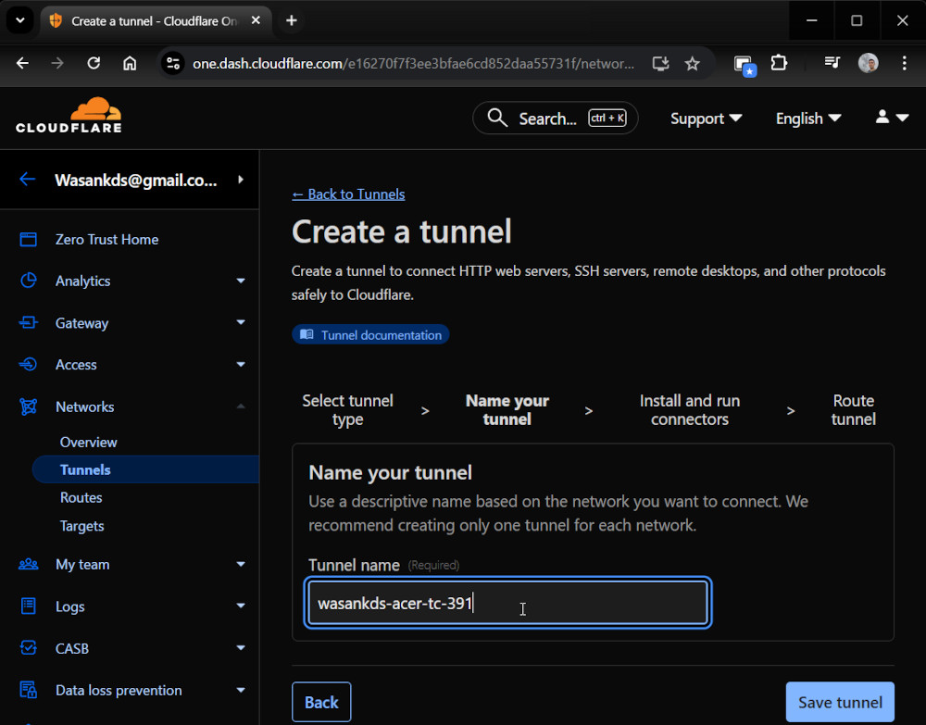Open the browser Extensions puzzle icon
This screenshot has height=725, width=926.
click(x=779, y=63)
